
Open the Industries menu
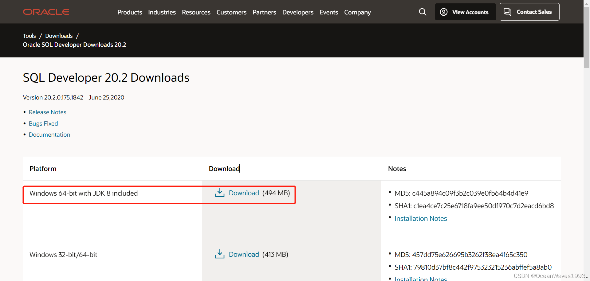click(x=162, y=12)
